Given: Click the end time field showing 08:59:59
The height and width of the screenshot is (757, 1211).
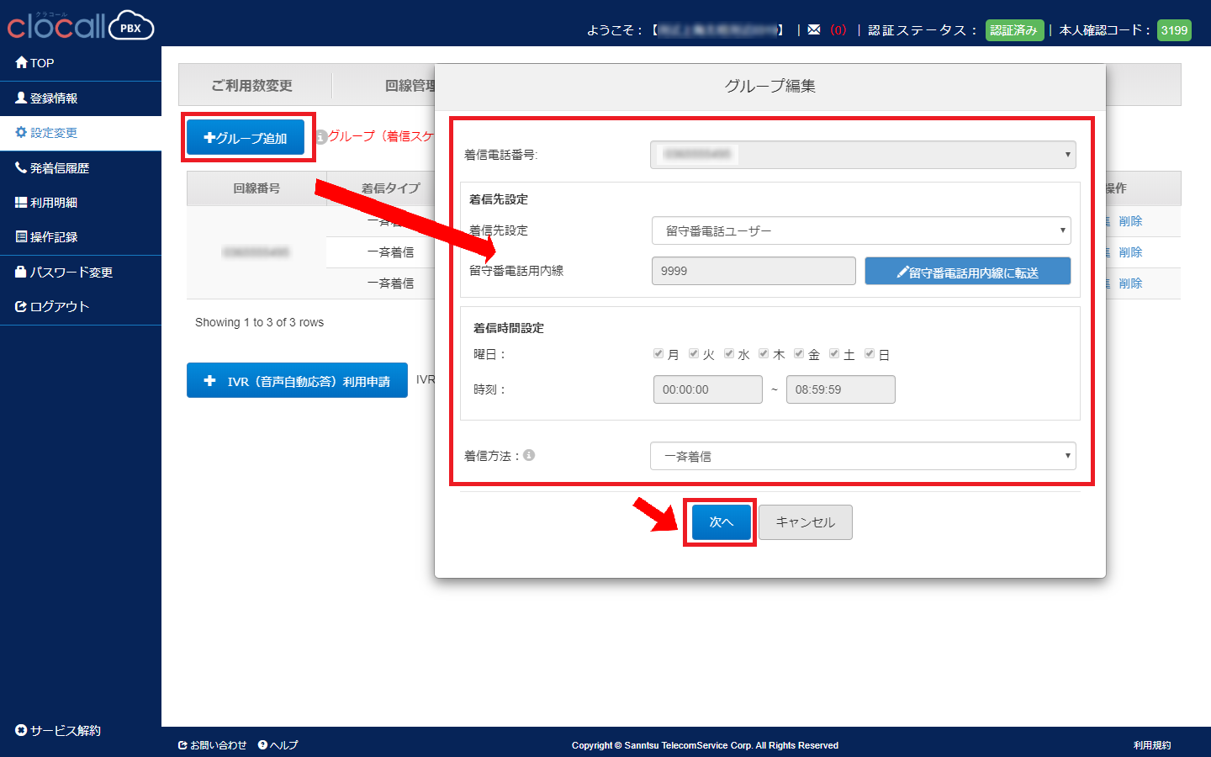Looking at the screenshot, I should [841, 389].
